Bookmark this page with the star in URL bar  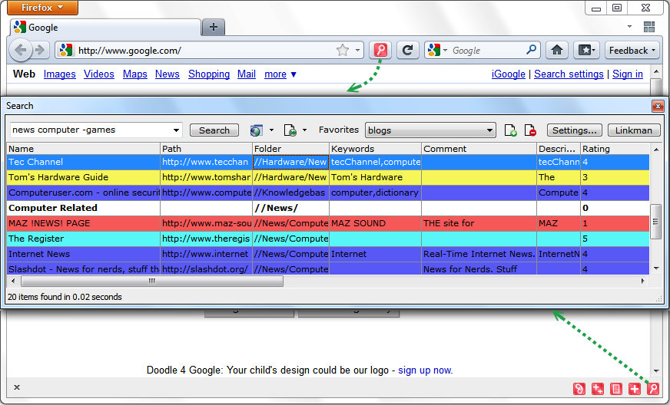pos(342,51)
